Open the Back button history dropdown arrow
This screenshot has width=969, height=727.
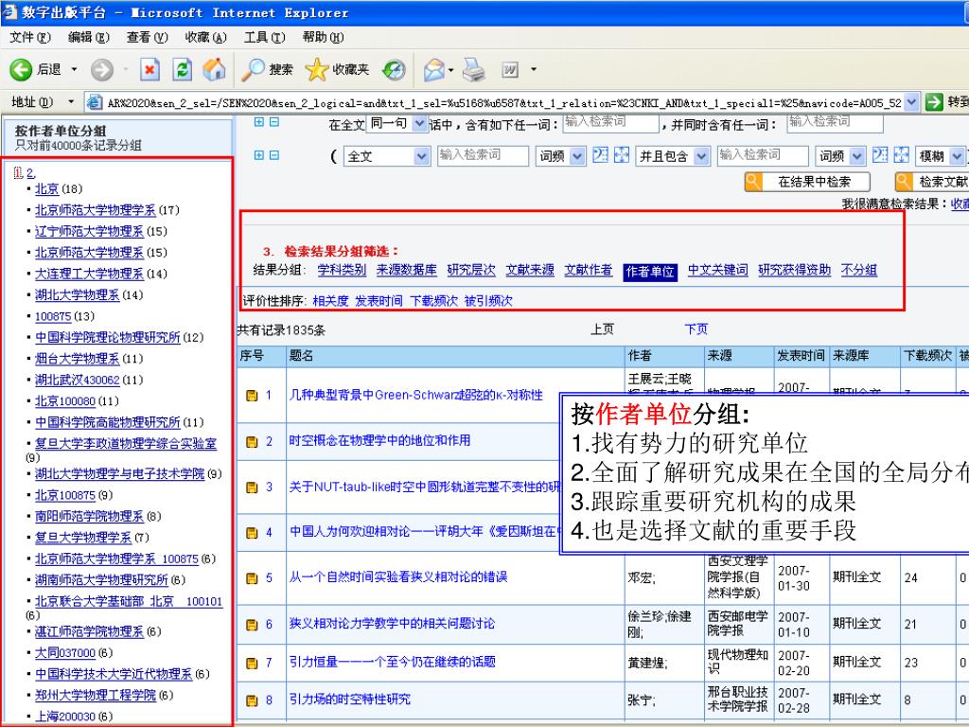click(x=74, y=69)
